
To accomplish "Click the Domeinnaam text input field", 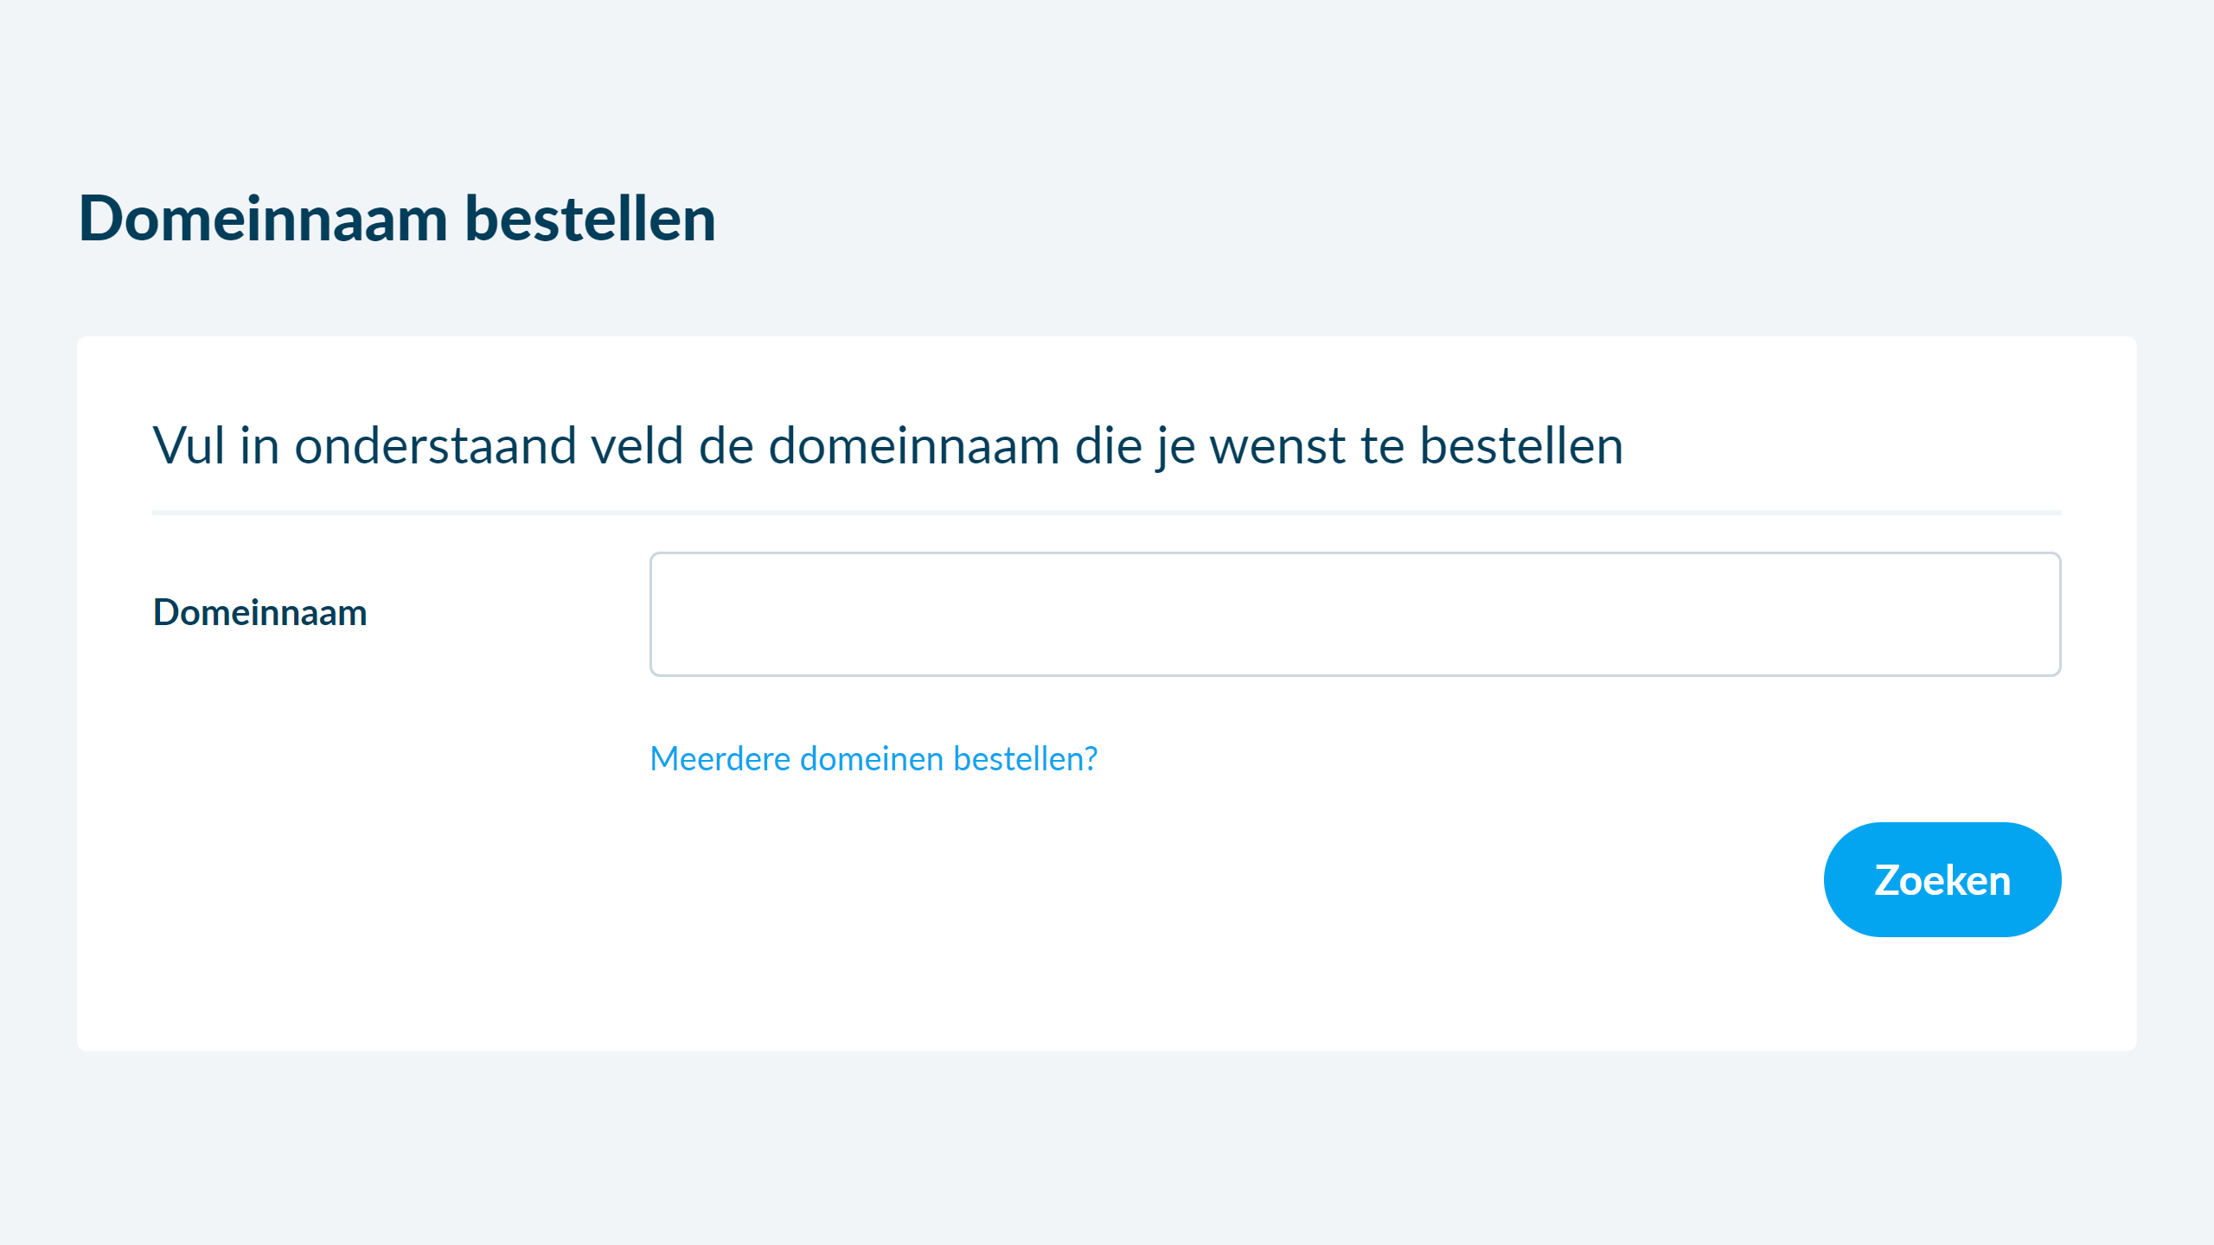I will 1354,614.
